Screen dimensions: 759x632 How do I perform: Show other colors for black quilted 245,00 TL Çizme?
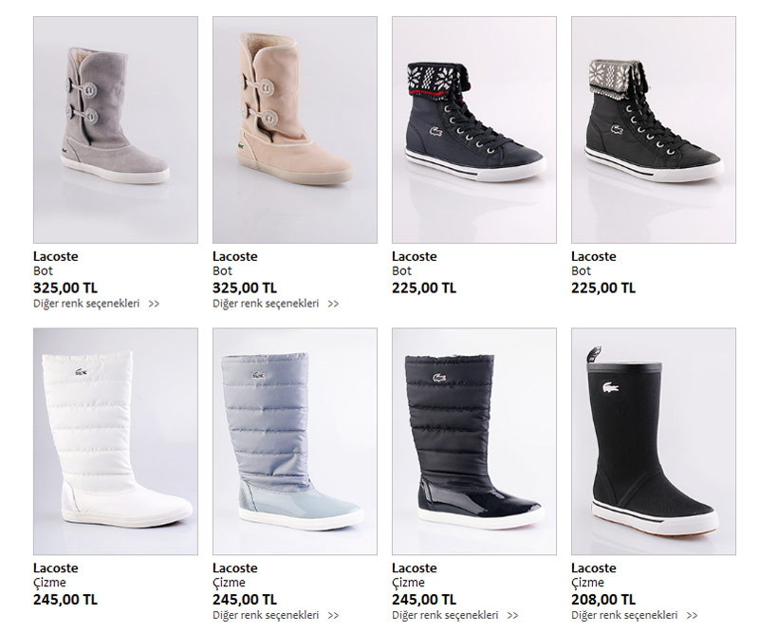pos(445,615)
